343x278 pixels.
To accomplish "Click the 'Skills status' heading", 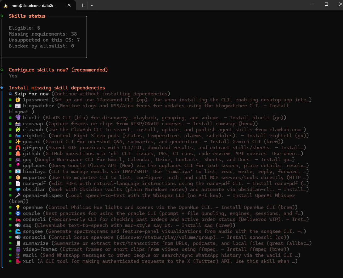I will (27, 16).
